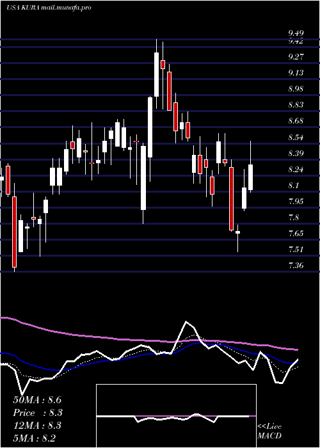Click the 8.39 price axis label
Viewport: 320px width, 448px height.
tap(296, 154)
